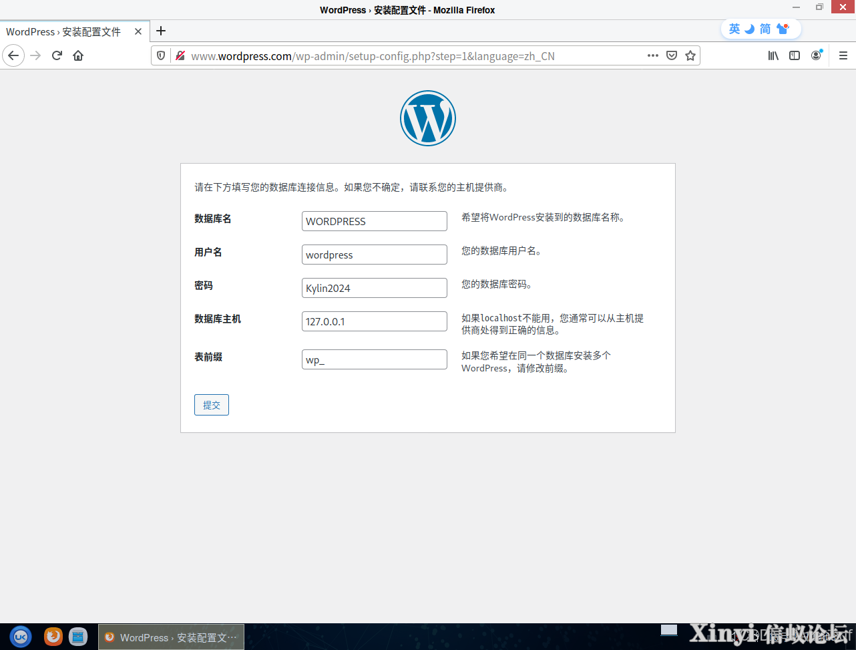Open the Kylin start menu

pyautogui.click(x=21, y=637)
